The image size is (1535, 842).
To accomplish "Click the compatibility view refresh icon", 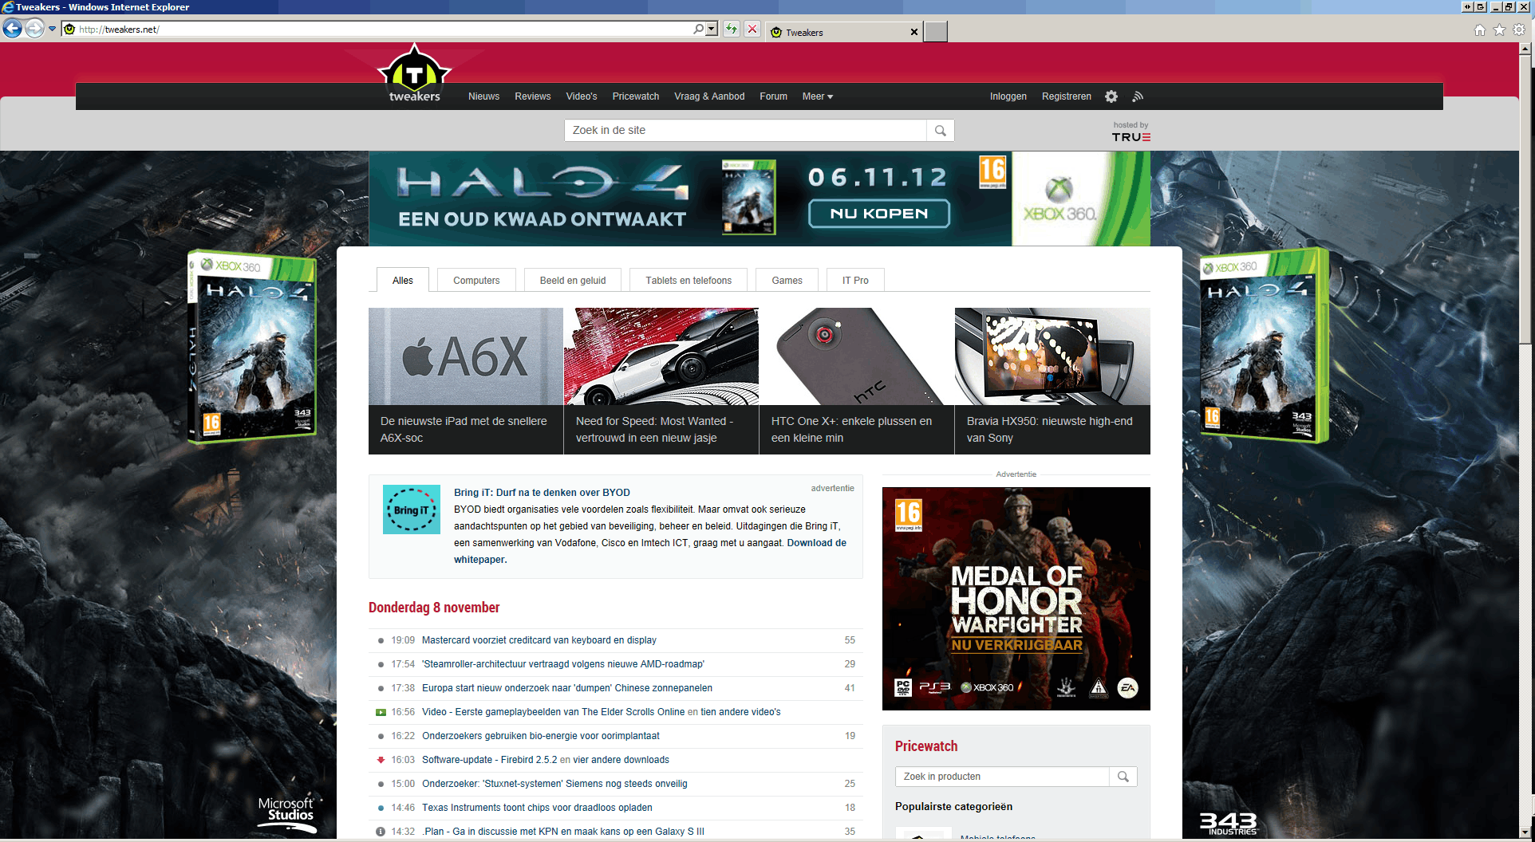I will pyautogui.click(x=732, y=30).
